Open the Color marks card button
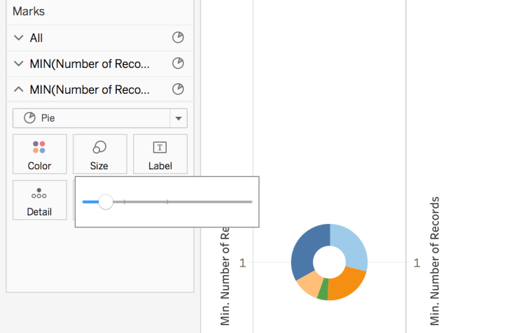This screenshot has width=518, height=333. [39, 154]
